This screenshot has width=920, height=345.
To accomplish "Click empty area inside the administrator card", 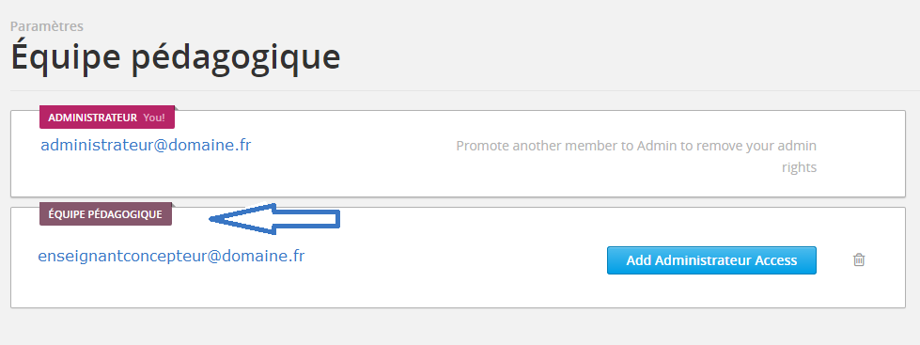I will coord(352,176).
